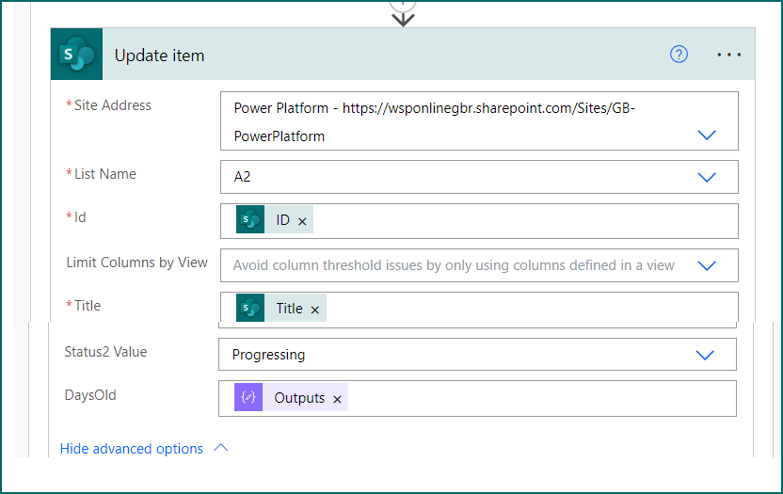Click the Status2 Value label
783x494 pixels.
pos(105,352)
